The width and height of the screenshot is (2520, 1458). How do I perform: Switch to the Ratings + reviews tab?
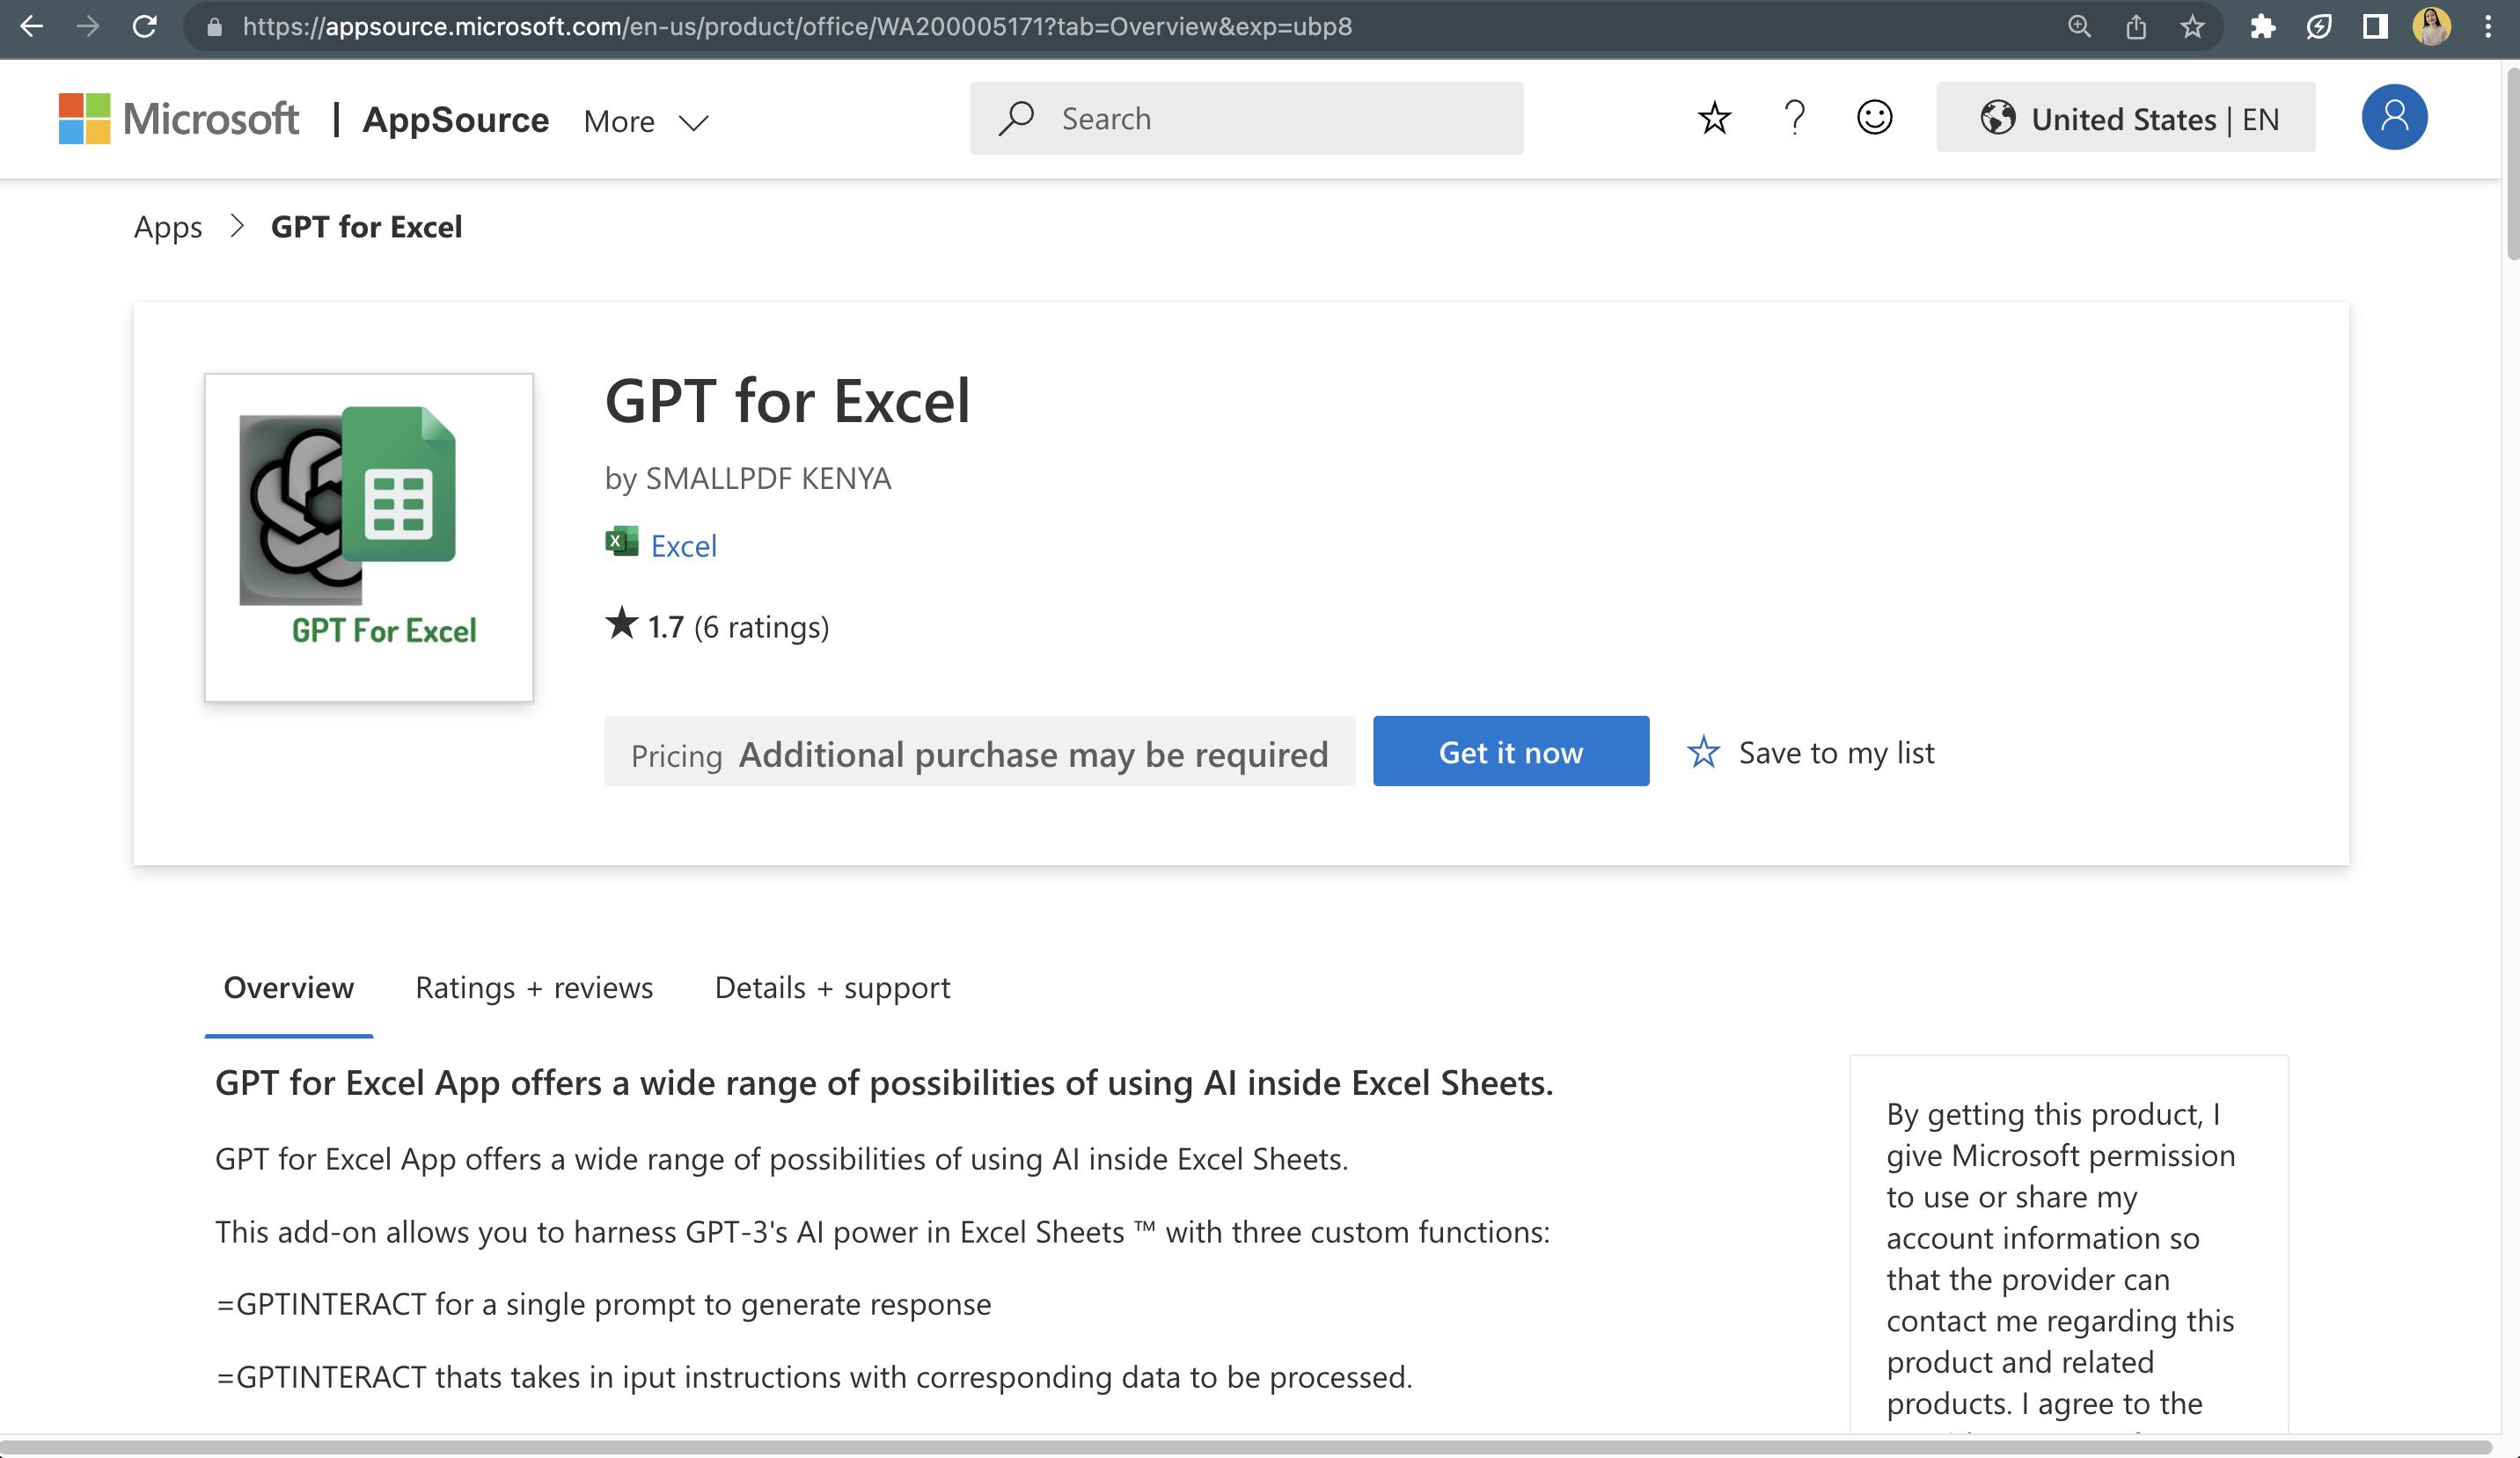coord(534,988)
